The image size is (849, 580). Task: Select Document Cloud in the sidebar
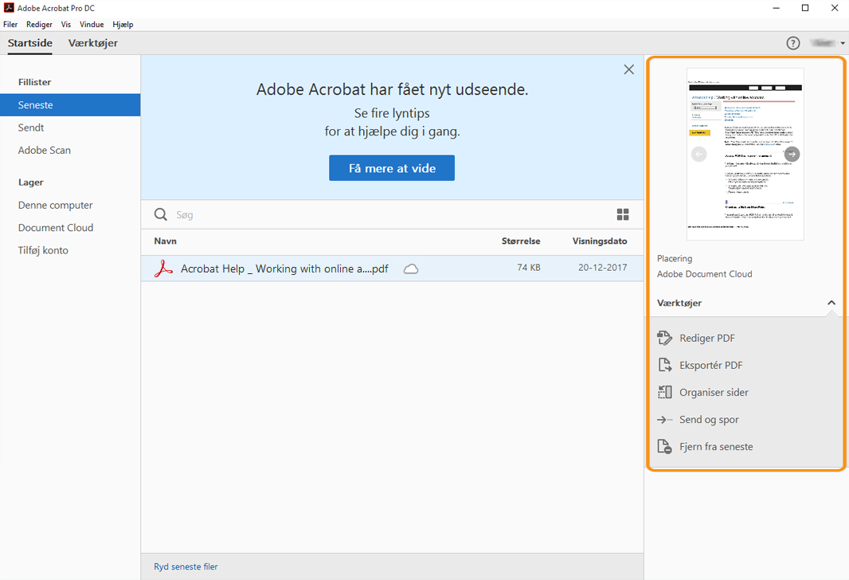pos(56,227)
